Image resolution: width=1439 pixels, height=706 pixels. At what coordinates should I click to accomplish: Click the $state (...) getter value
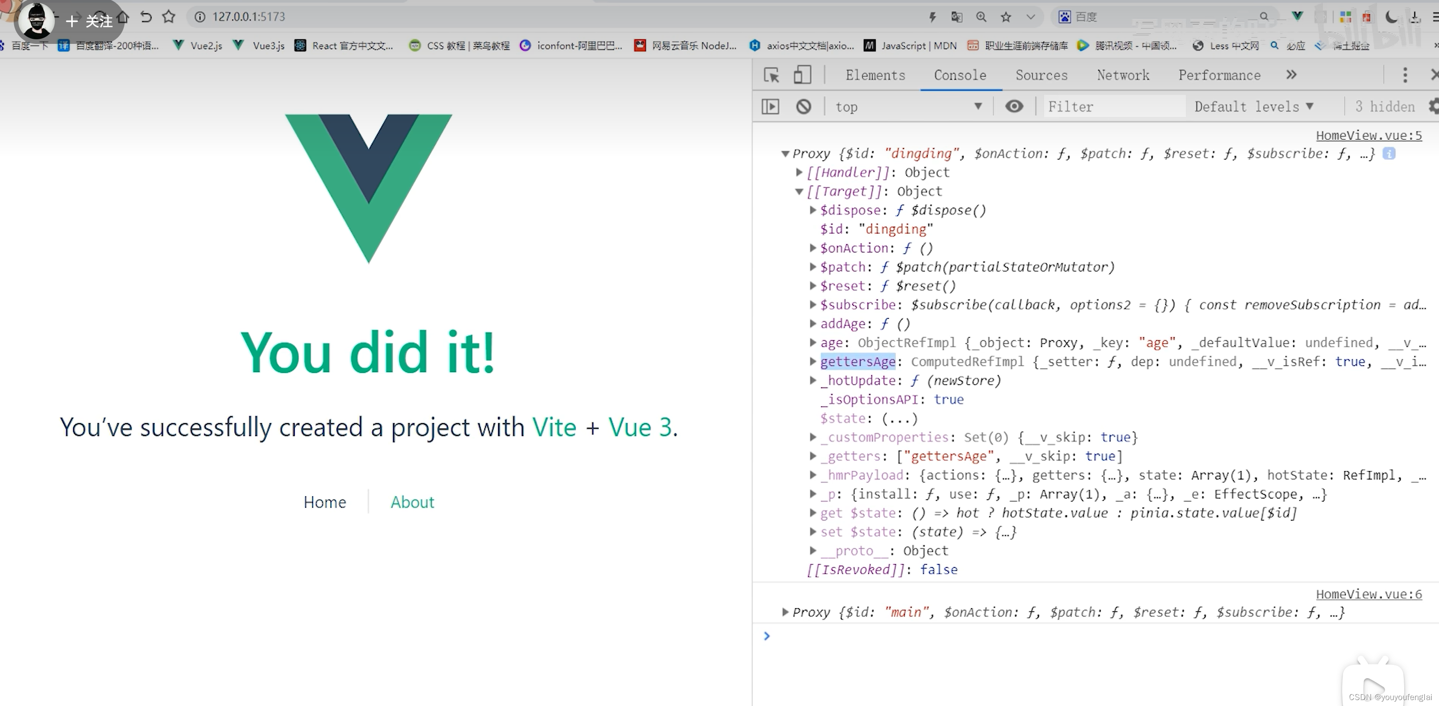click(x=899, y=419)
